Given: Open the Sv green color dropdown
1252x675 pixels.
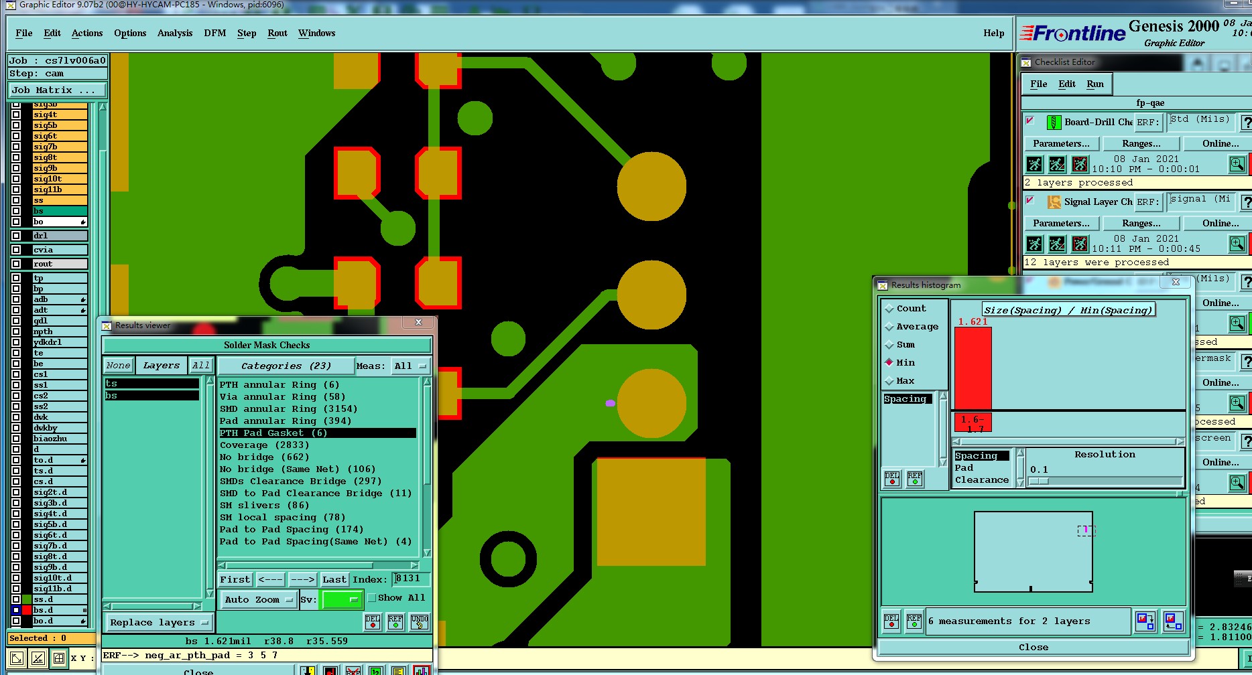Looking at the screenshot, I should point(342,600).
